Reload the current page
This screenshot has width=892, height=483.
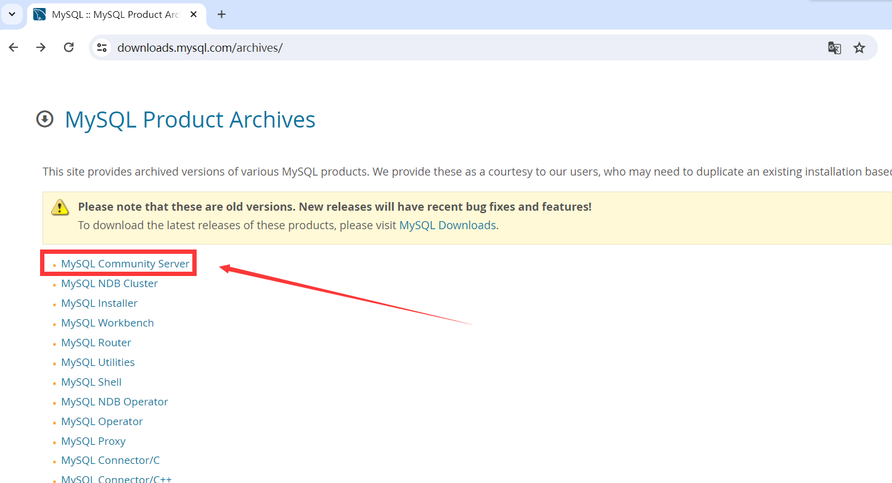[69, 47]
